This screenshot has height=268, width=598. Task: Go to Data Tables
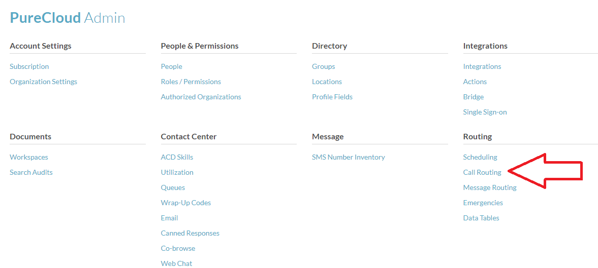(481, 218)
